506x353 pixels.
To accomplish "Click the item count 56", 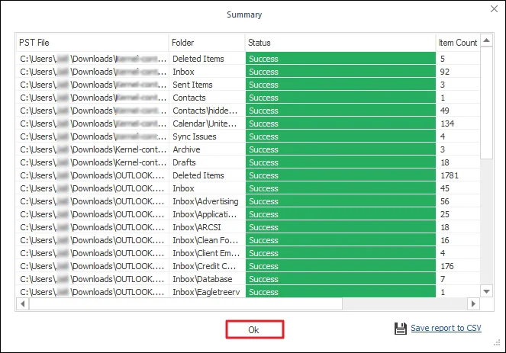I will pyautogui.click(x=445, y=201).
